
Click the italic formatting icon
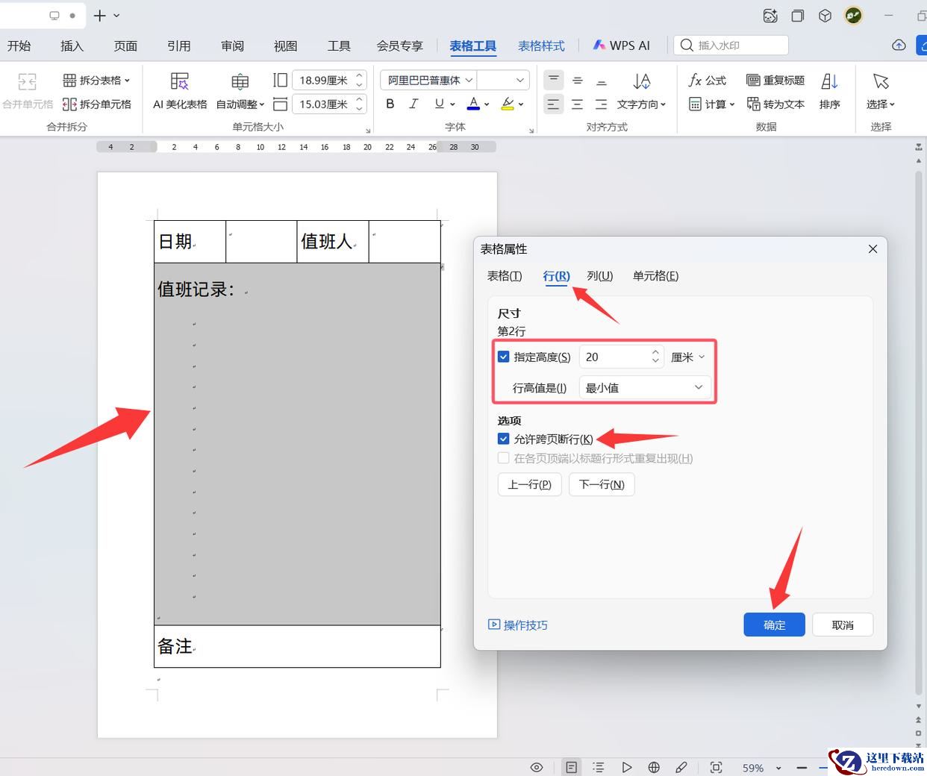413,104
